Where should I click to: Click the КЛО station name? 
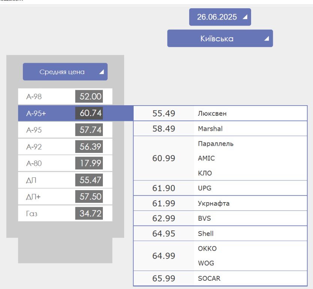tap(205, 173)
